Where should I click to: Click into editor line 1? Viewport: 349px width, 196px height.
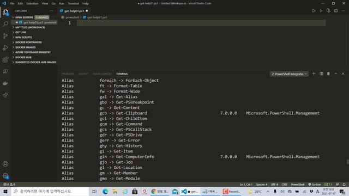[201, 23]
